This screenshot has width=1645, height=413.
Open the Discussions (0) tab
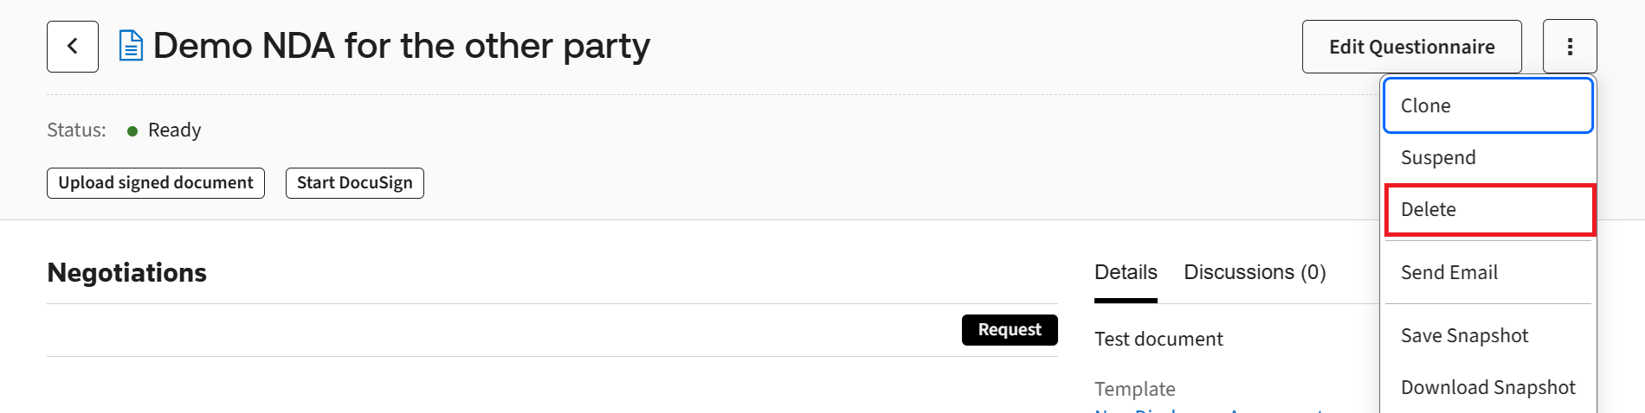[1255, 273]
